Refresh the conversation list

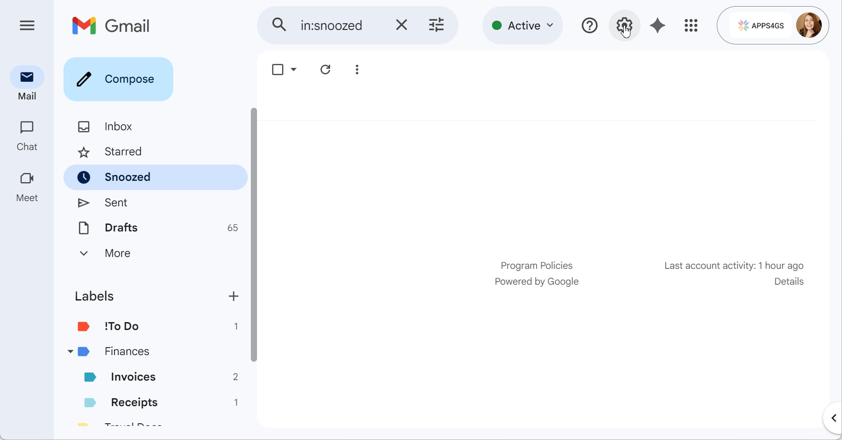pos(326,70)
